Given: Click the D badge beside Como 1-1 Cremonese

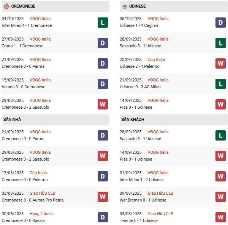Looking at the screenshot, I should pyautogui.click(x=103, y=43).
